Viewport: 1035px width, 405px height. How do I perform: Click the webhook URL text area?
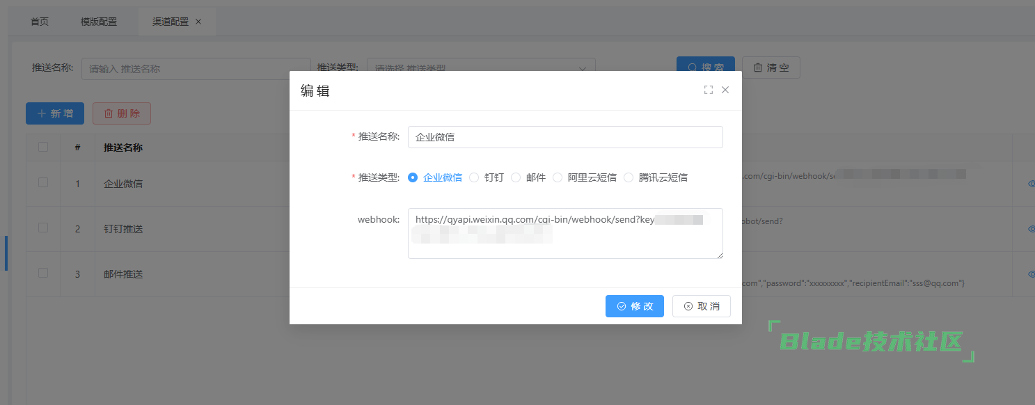[564, 244]
